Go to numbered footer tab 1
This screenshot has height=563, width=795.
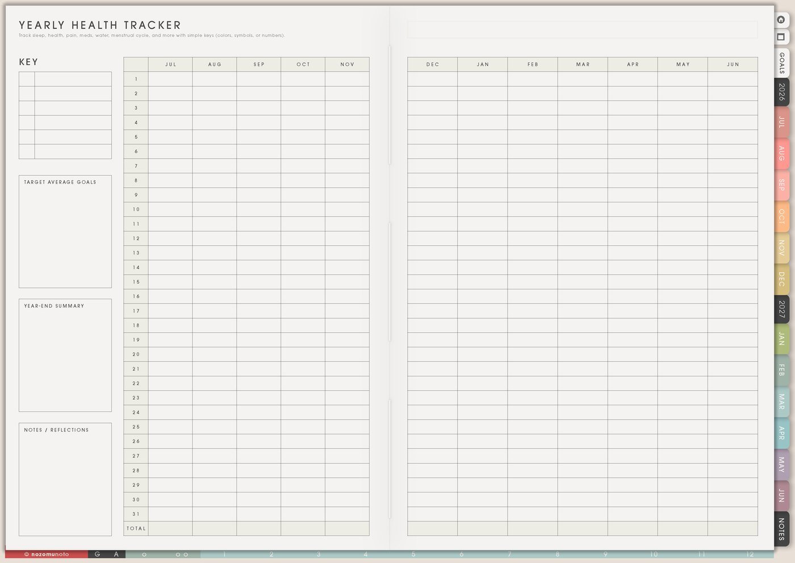tap(224, 554)
